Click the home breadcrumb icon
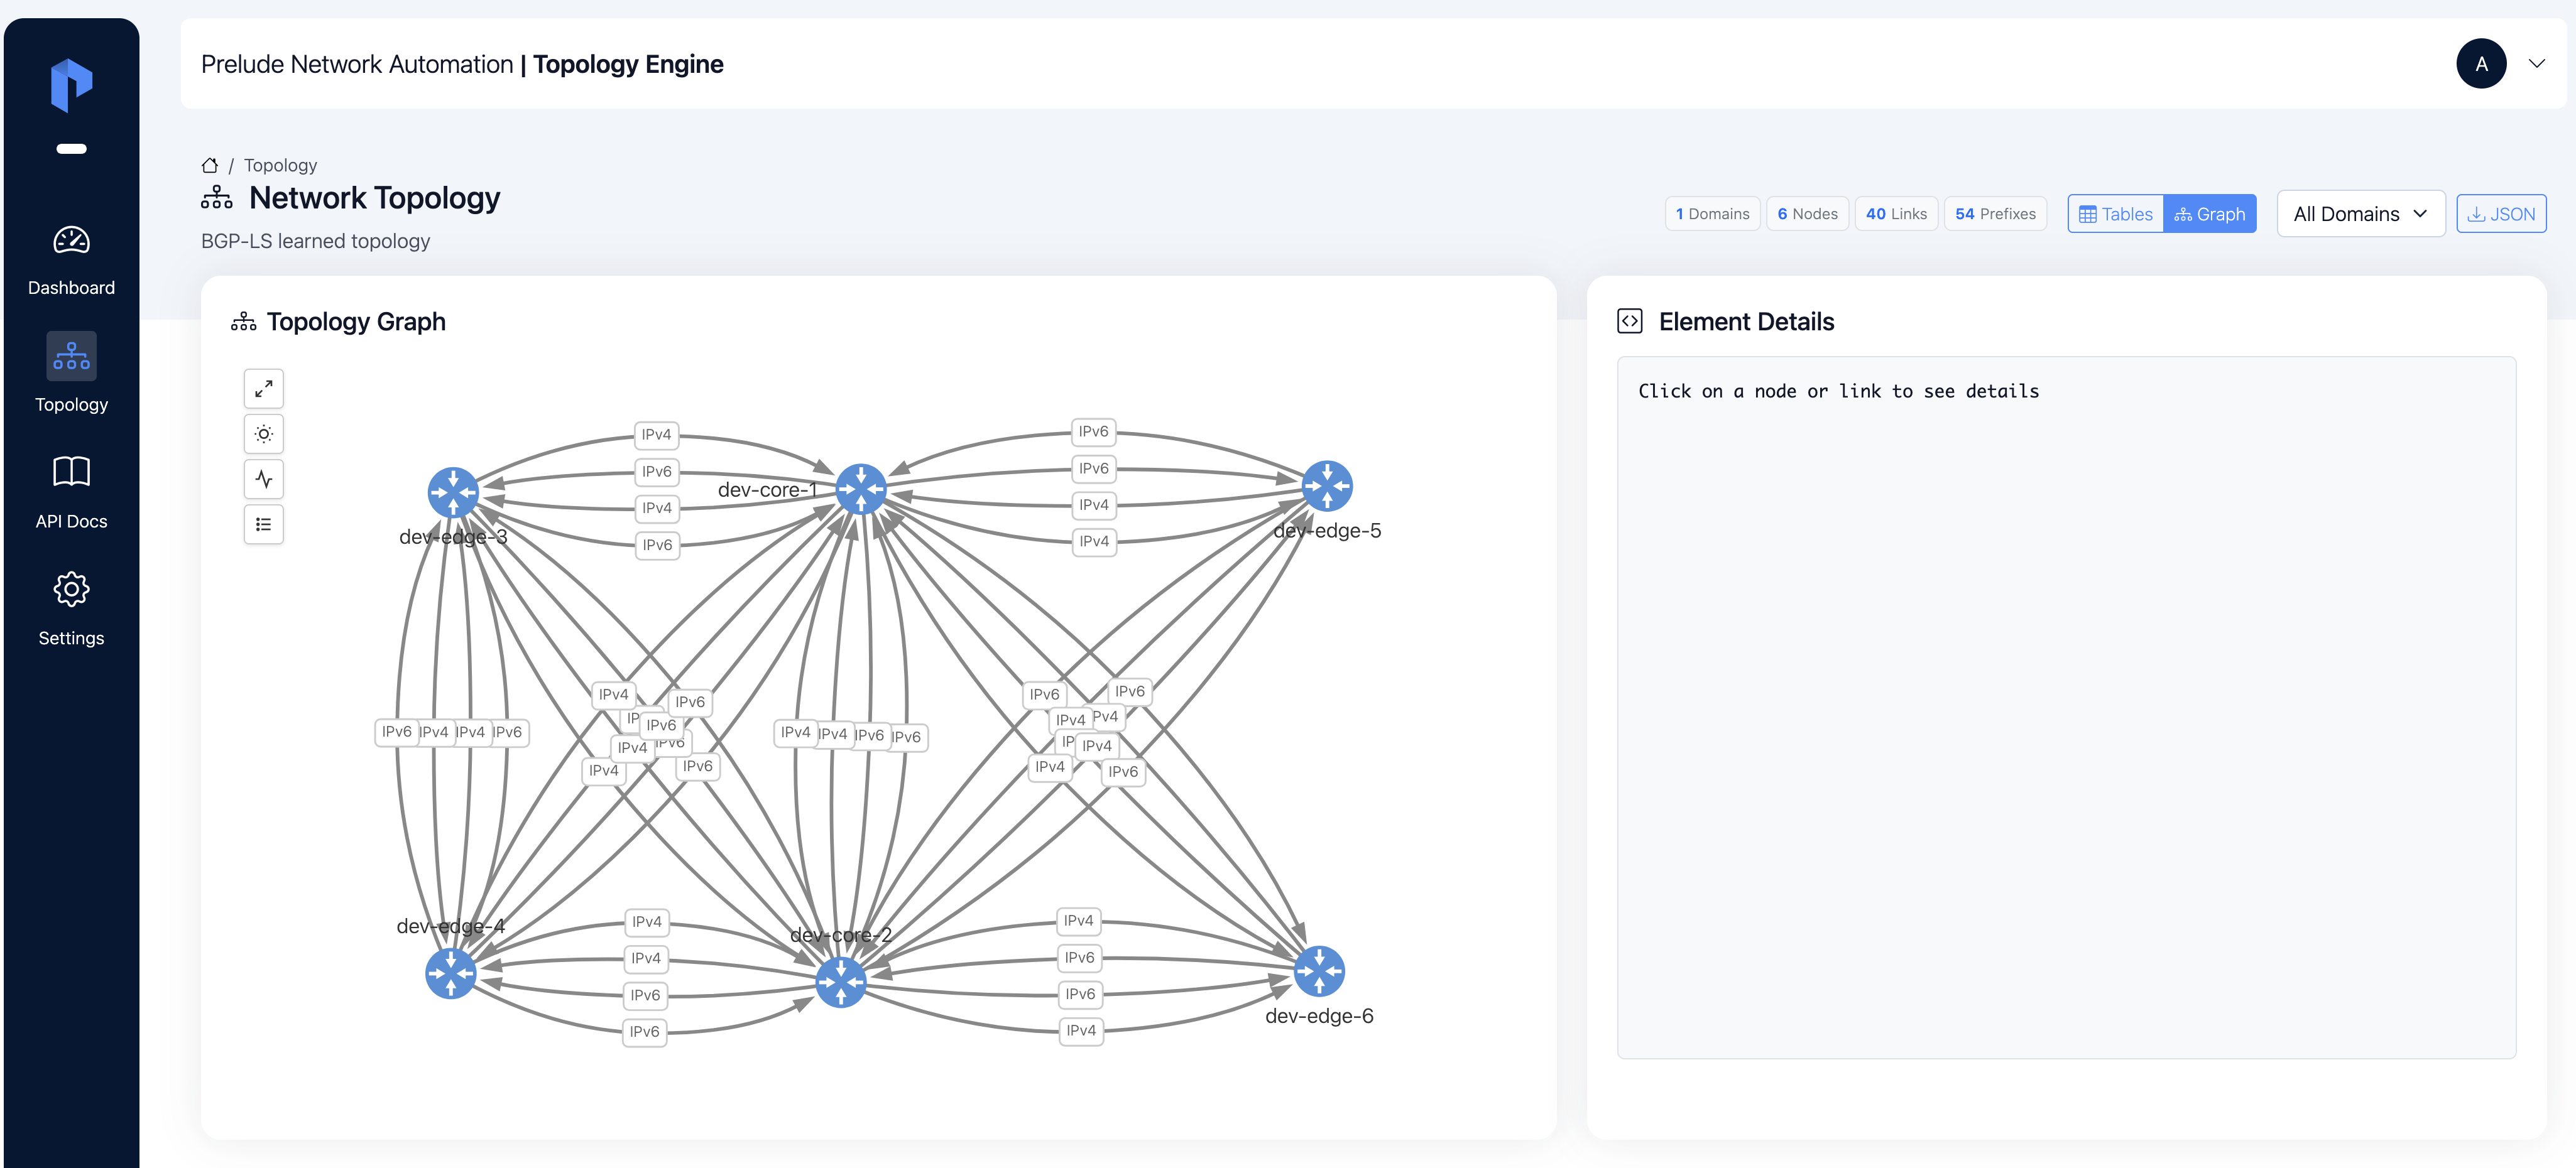Viewport: 2576px width, 1168px height. (210, 165)
